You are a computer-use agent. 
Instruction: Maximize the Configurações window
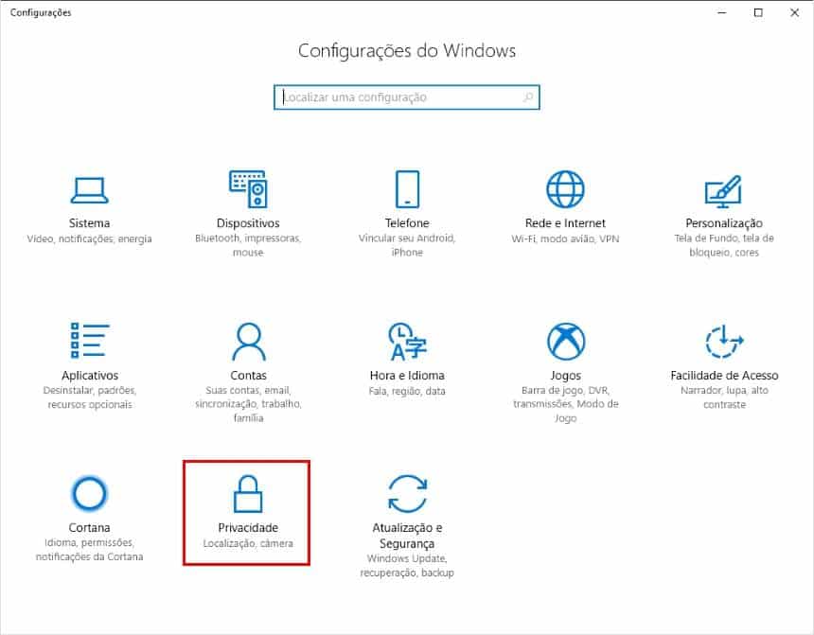(x=758, y=12)
